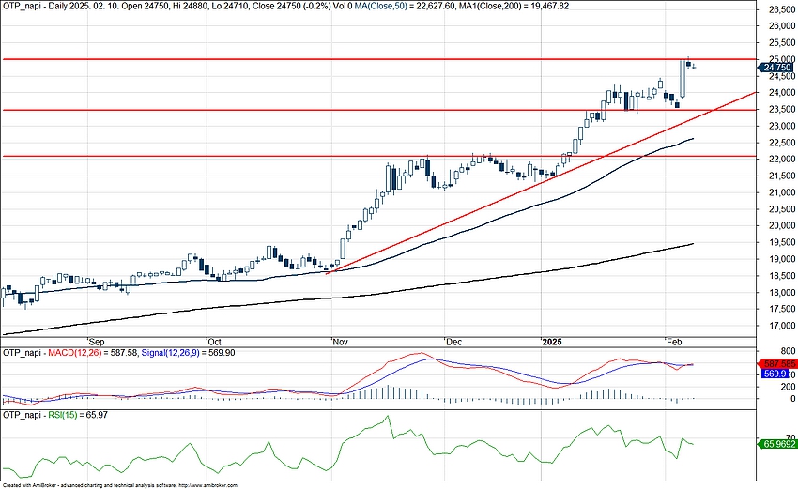Click the 20,500 price axis label
This screenshot has height=489, width=798.
click(x=782, y=209)
